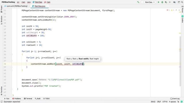Click the green Codota status bar icon
Image resolution: width=184 pixels, height=103 pixels.
click(x=181, y=102)
